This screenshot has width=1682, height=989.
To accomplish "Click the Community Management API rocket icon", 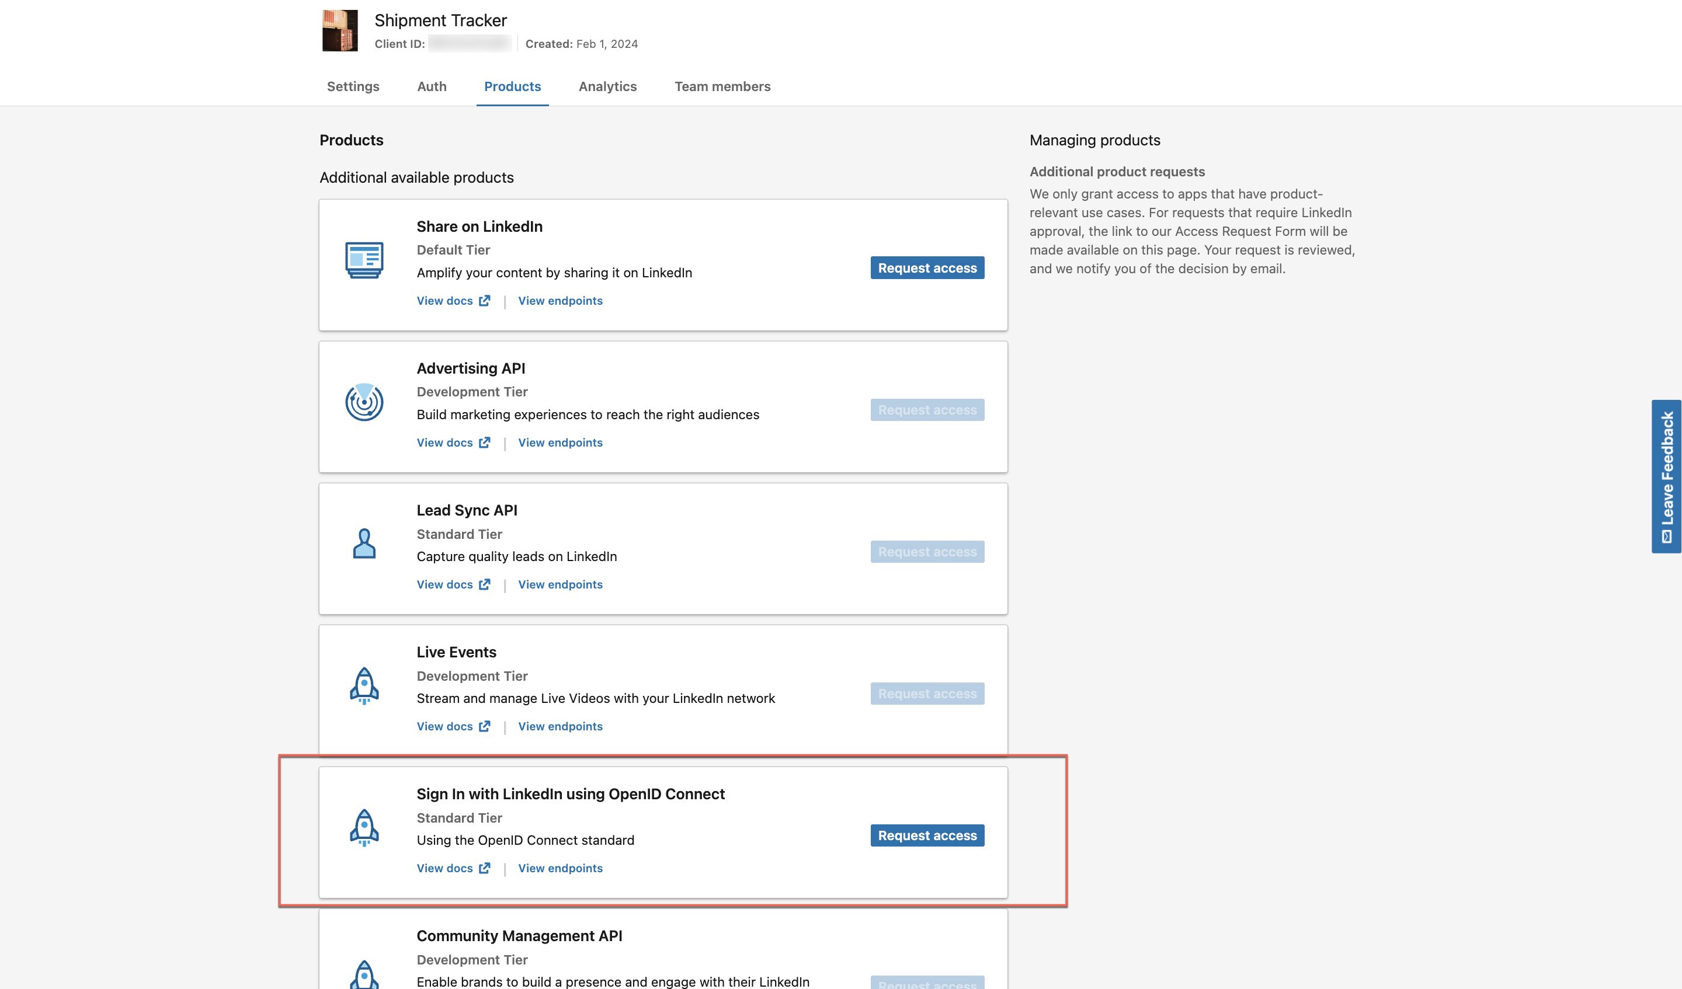I will tap(364, 974).
